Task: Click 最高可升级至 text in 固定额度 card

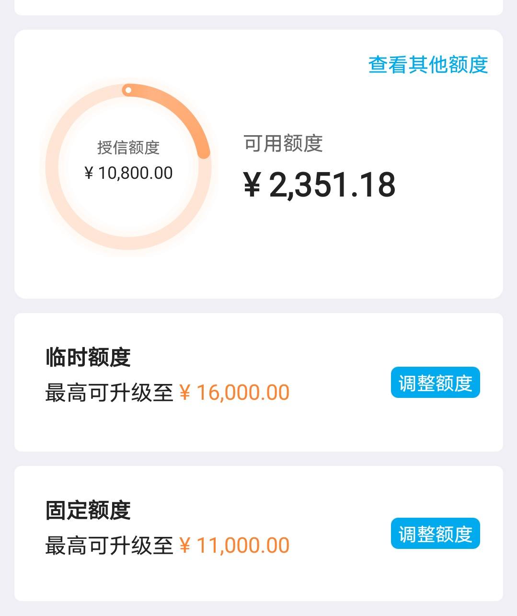Action: coord(109,546)
